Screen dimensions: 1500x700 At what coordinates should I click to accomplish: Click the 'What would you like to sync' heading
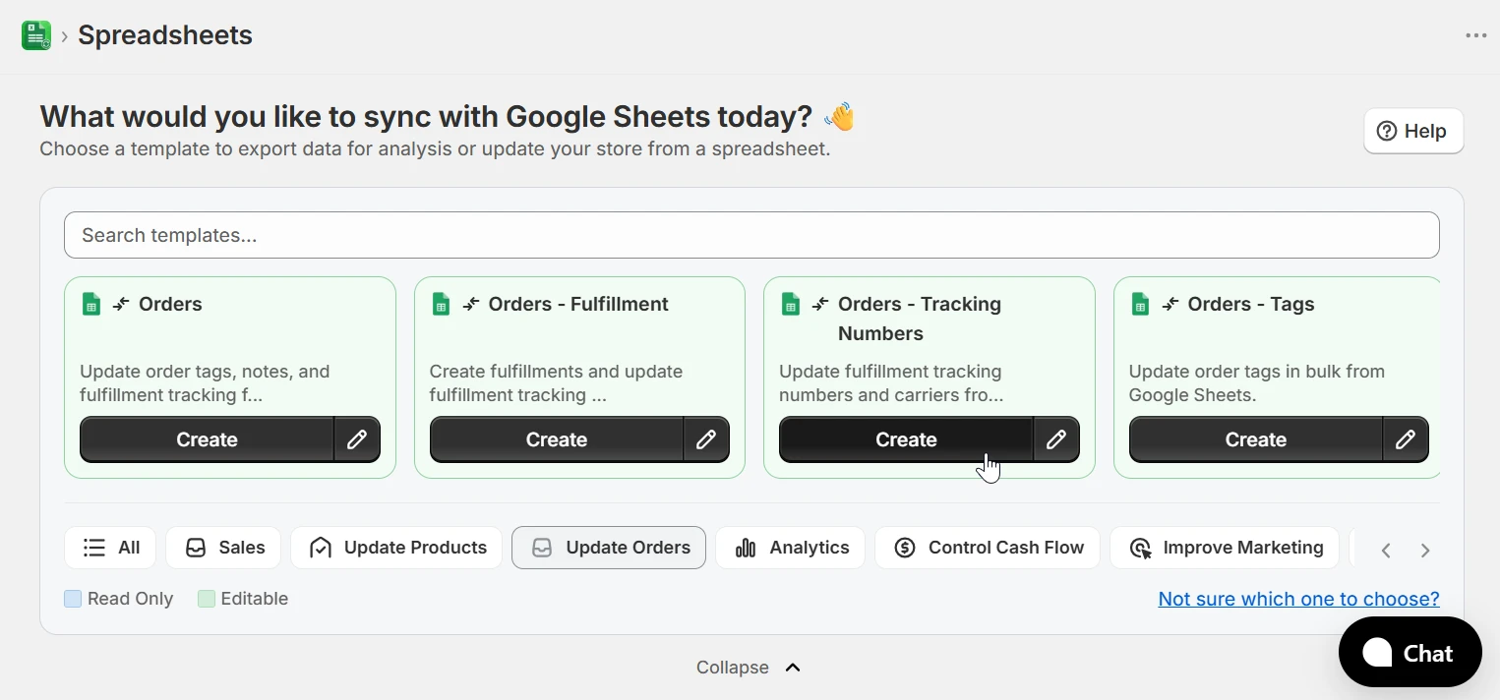(x=426, y=117)
